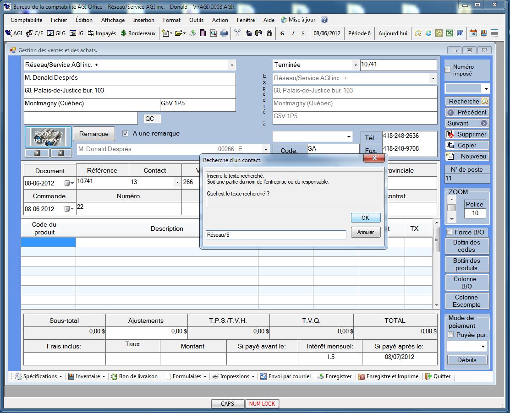
Task: Click the open folder toolbar icon
Action: click(180, 33)
